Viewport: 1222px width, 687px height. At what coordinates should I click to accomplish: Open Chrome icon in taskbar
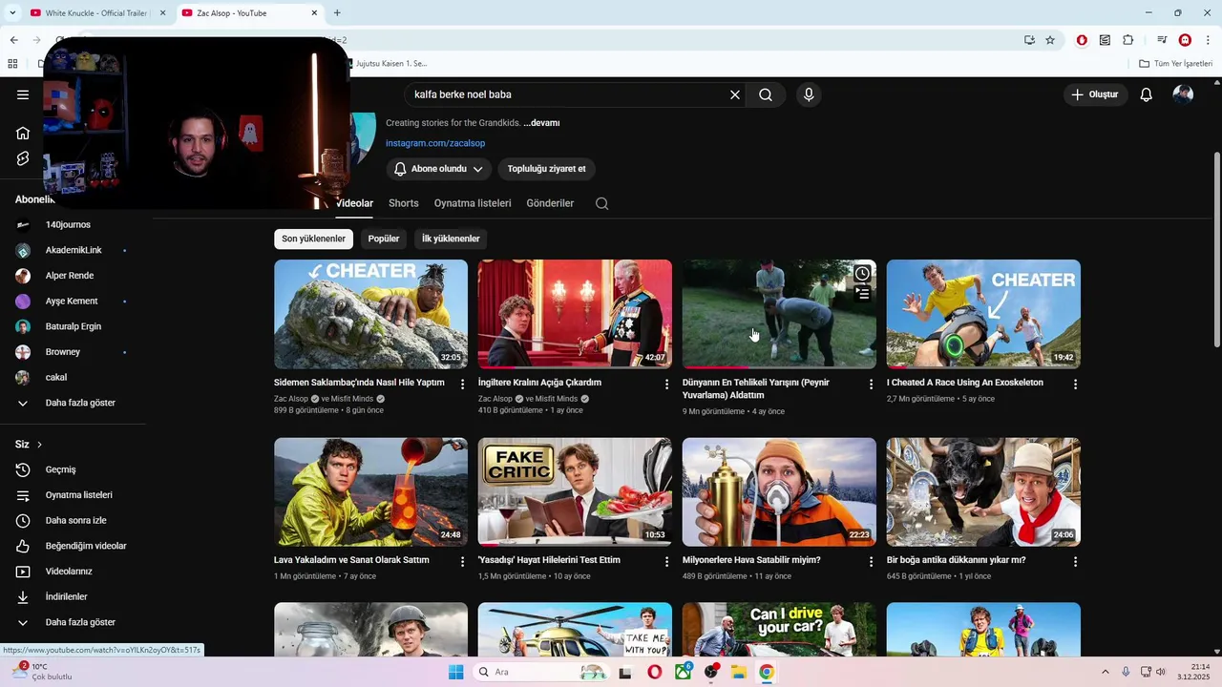click(x=767, y=672)
